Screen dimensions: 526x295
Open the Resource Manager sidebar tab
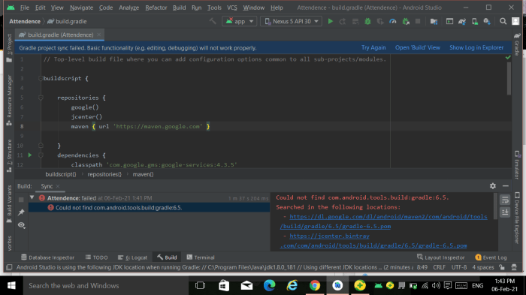coord(9,100)
